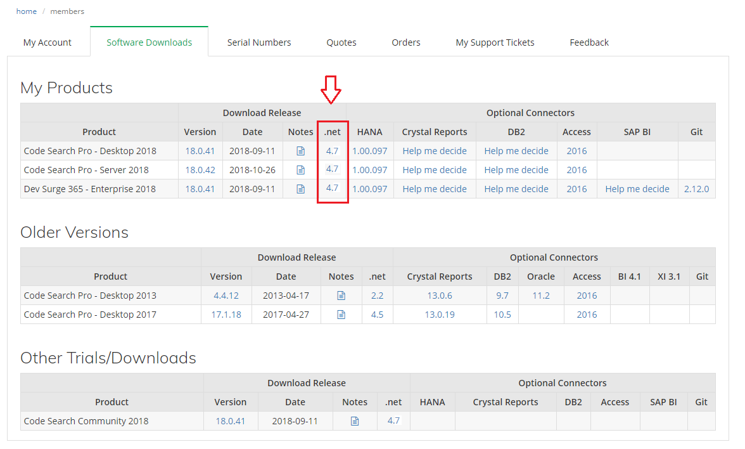Open Access 2016 link for Server 2018
This screenshot has width=745, height=449.
(x=576, y=170)
